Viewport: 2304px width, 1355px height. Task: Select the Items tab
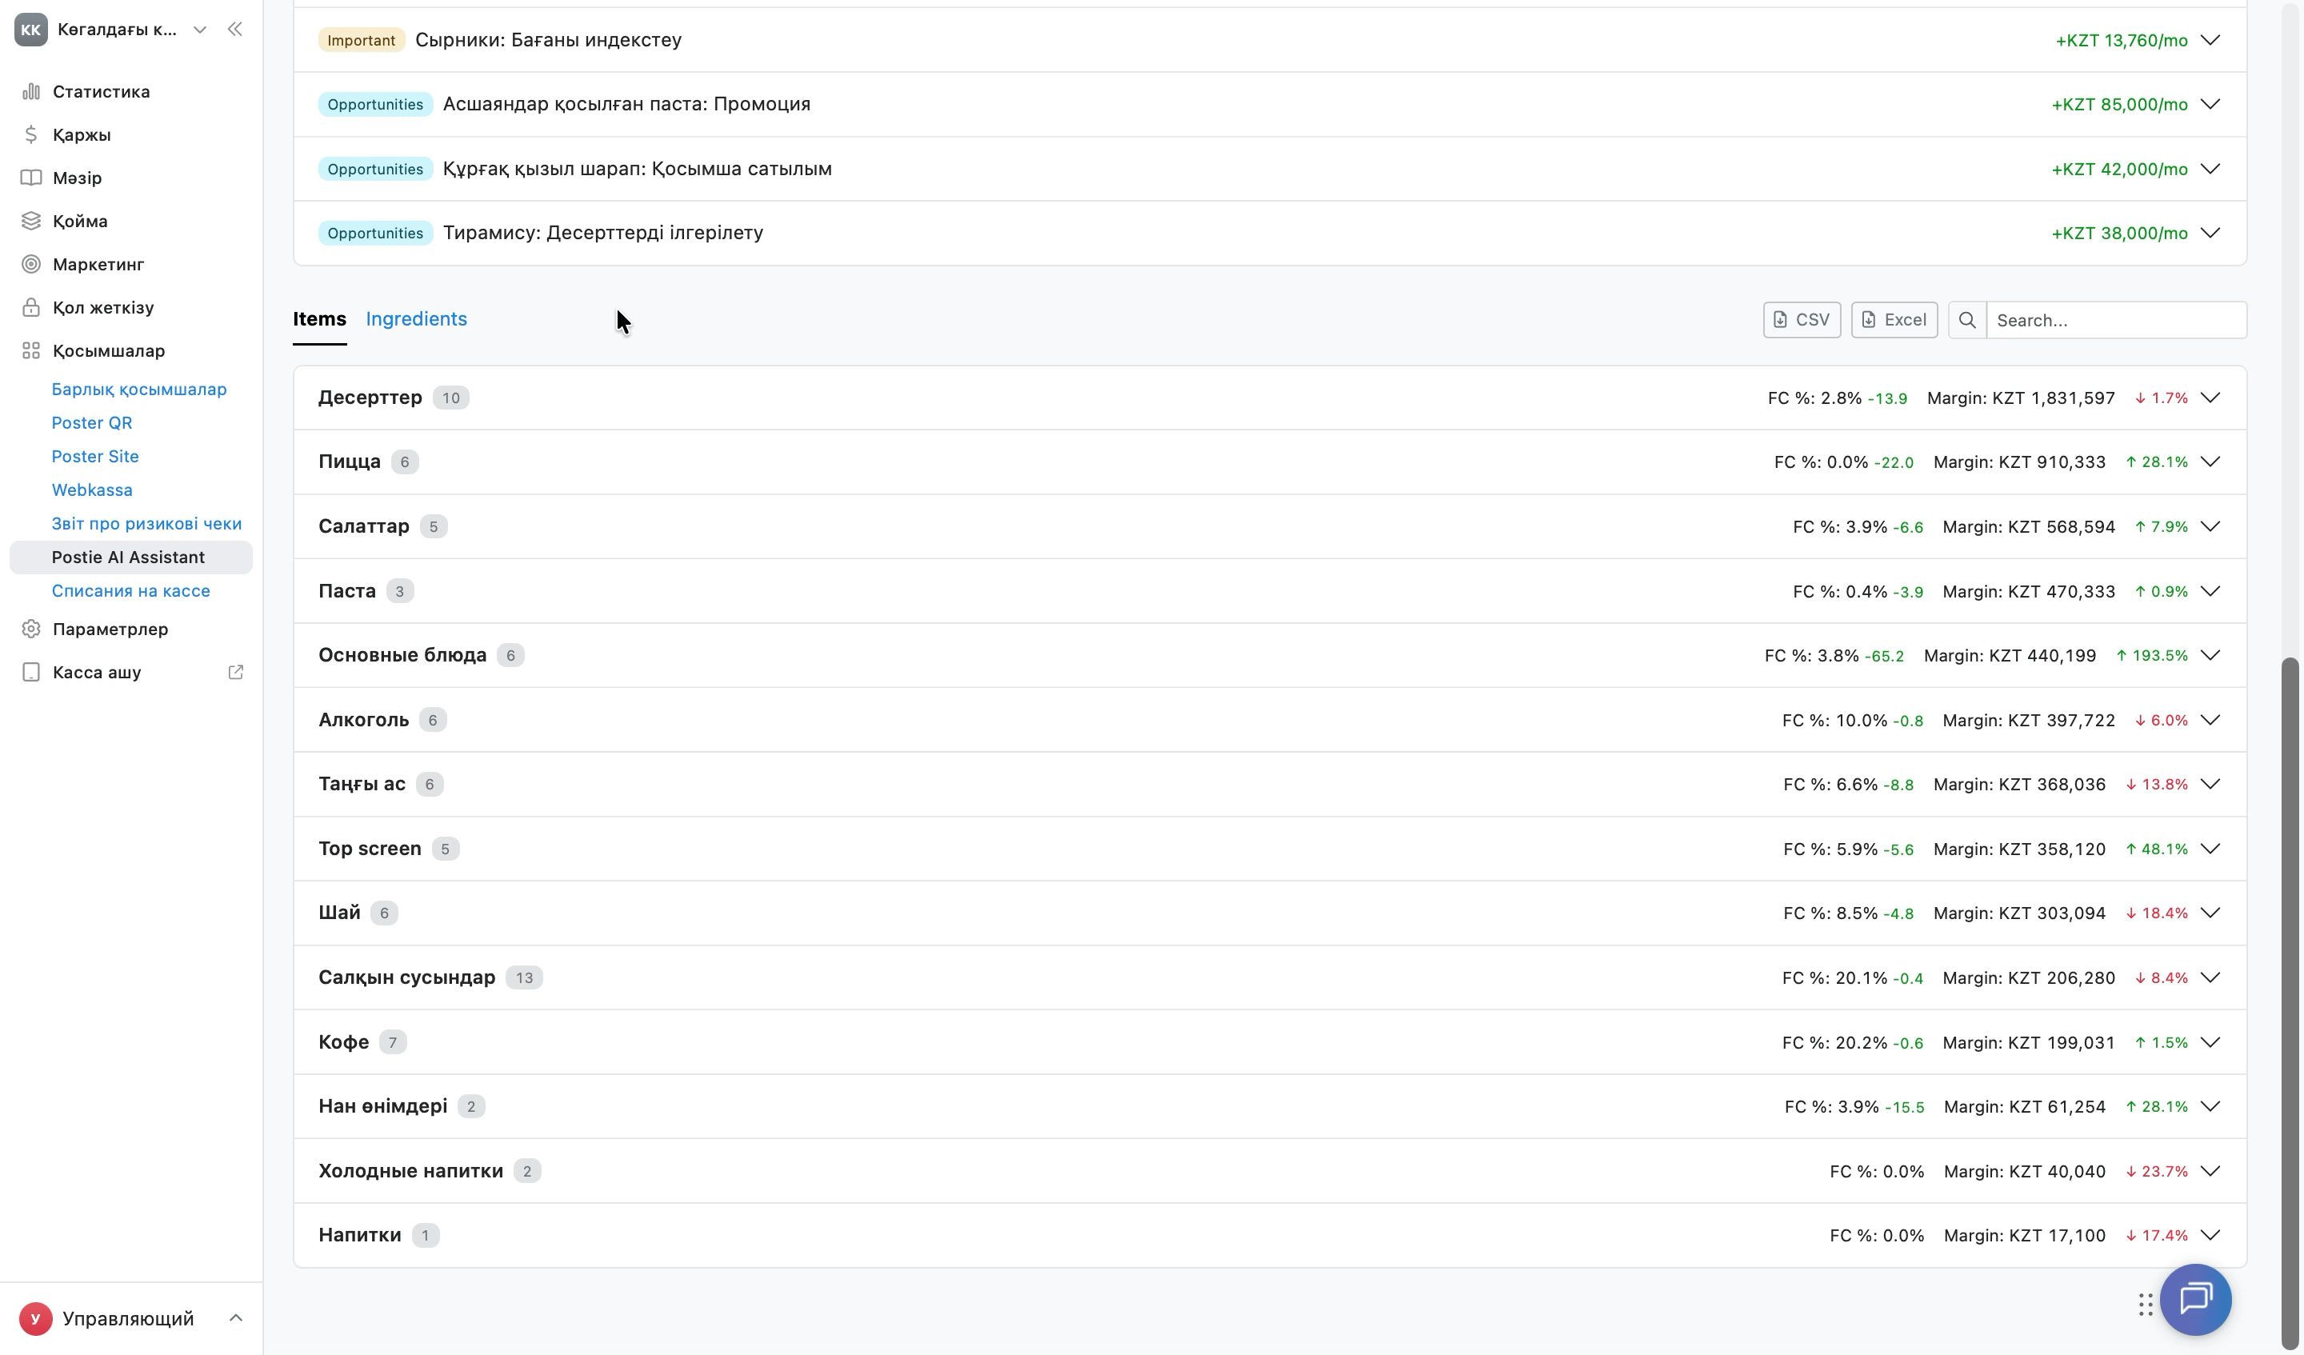click(x=319, y=319)
